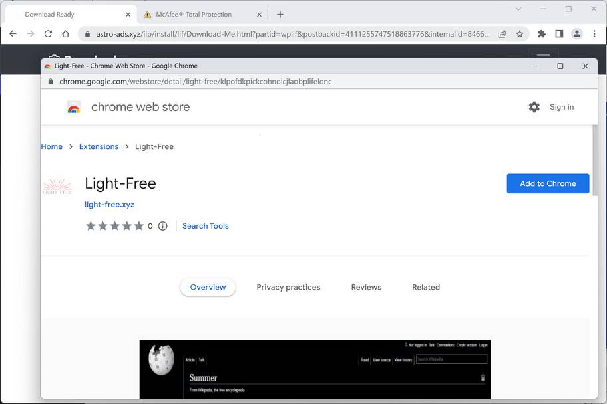The height and width of the screenshot is (404, 607).
Task: Open a new browser tab
Action: (280, 14)
